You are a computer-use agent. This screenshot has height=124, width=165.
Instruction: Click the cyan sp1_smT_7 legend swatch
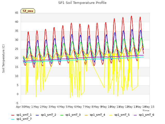[x=13, y=119]
